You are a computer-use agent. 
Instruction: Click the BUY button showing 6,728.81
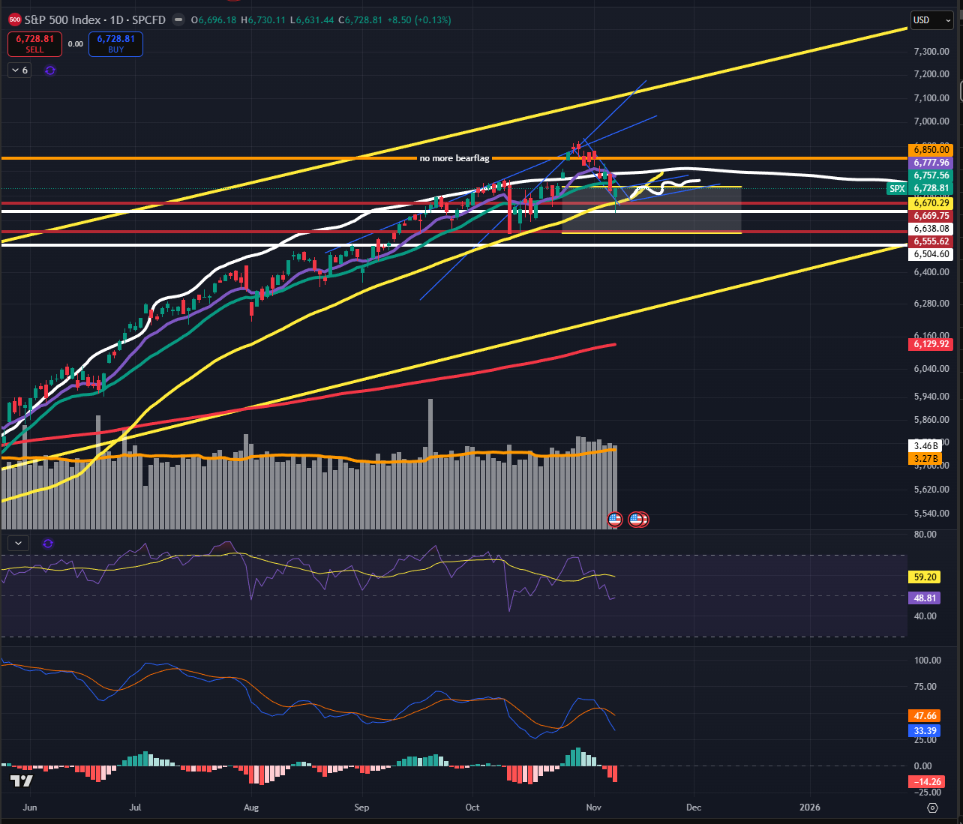coord(115,44)
